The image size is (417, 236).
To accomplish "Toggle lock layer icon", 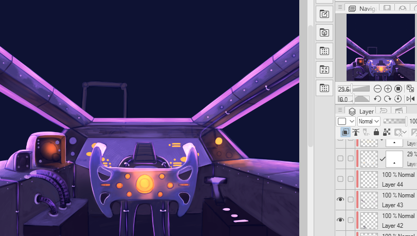I will [x=376, y=132].
